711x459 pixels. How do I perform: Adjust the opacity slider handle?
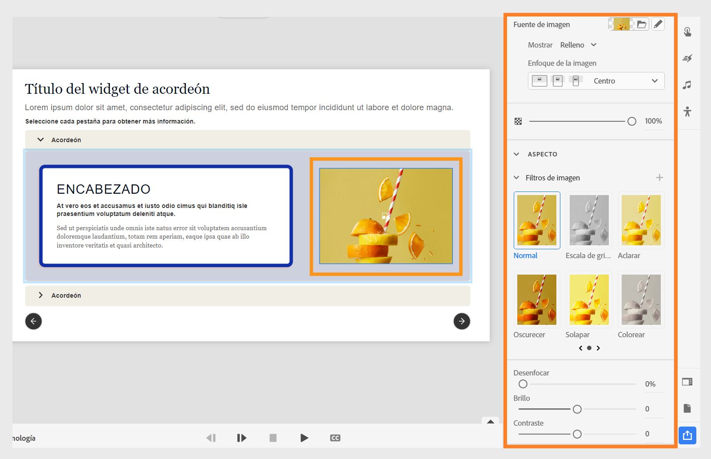(x=631, y=121)
